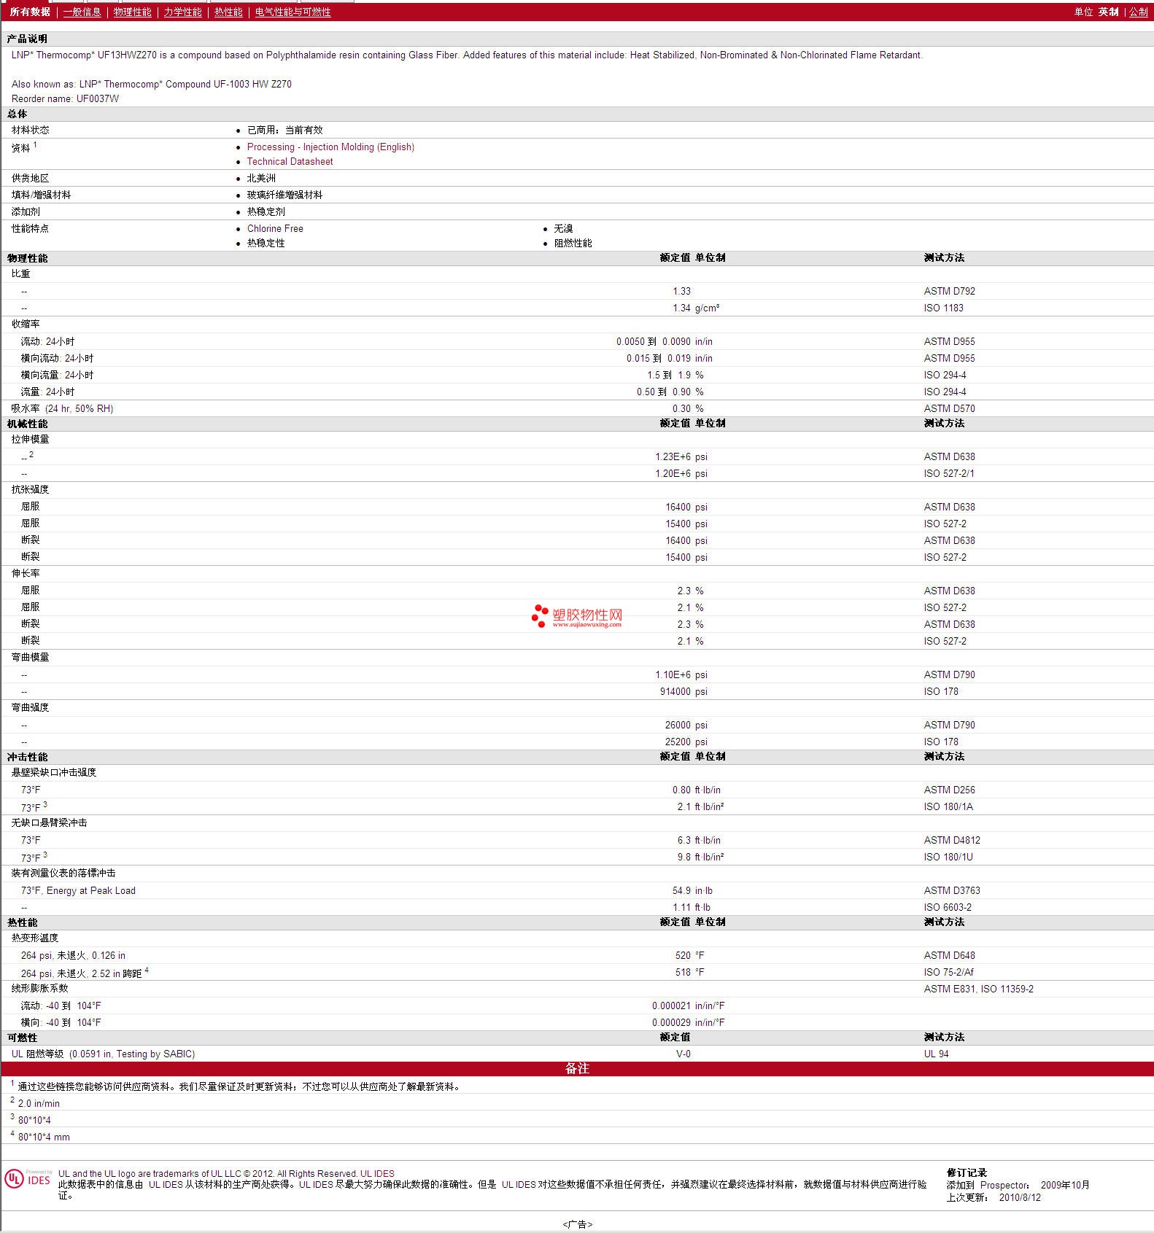Select the 玻璃纤维增强材料 filler value

284,195
